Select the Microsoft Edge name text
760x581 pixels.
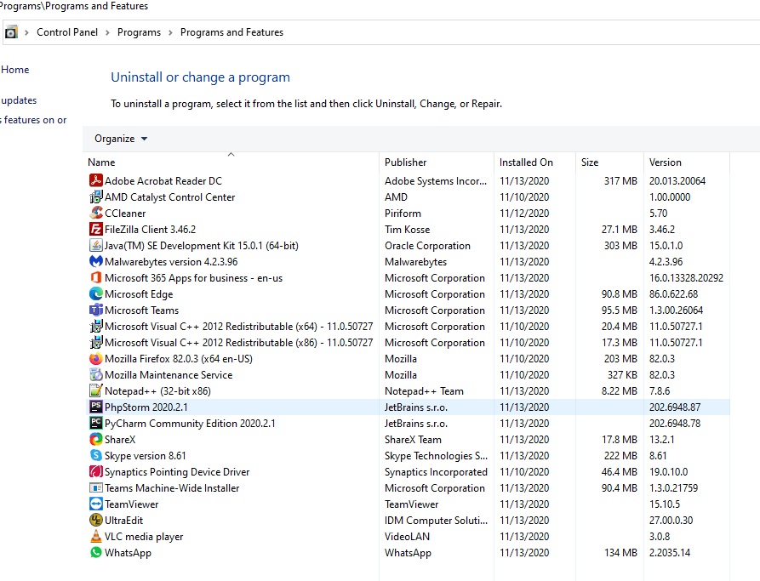pyautogui.click(x=139, y=294)
